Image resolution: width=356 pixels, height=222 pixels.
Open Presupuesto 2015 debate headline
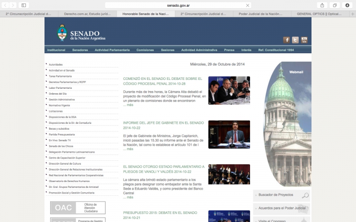tap(160, 215)
